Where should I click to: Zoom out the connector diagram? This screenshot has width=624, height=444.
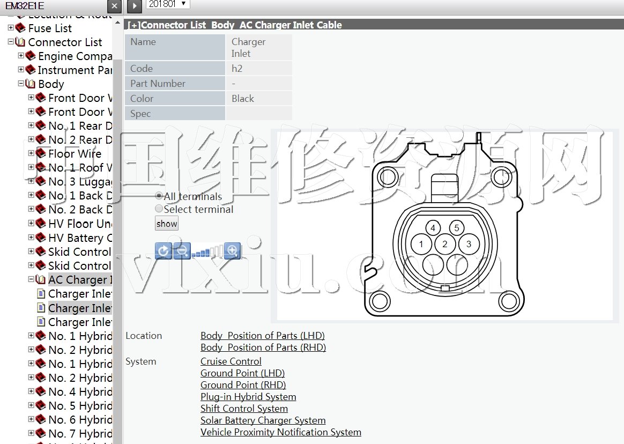182,250
